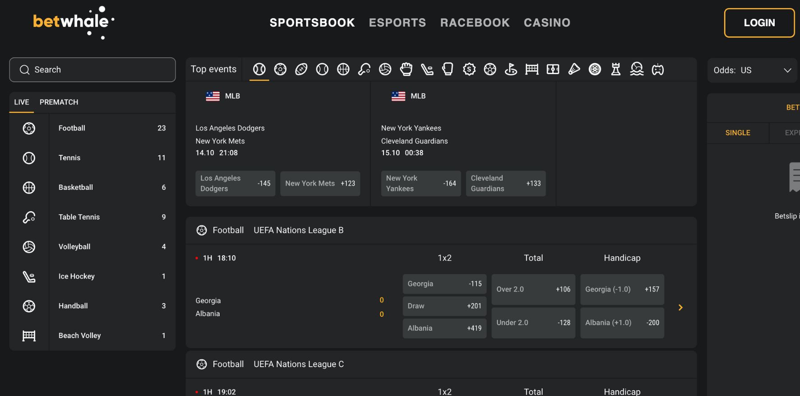
Task: Select the baseball icon in Top events
Action: point(259,69)
